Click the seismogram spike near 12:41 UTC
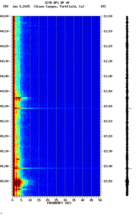The height and width of the screenshot is (216, 138). 128,168
